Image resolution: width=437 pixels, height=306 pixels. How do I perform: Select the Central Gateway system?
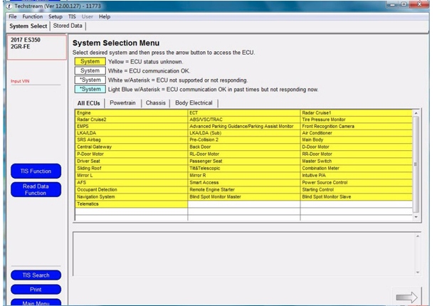click(131, 147)
